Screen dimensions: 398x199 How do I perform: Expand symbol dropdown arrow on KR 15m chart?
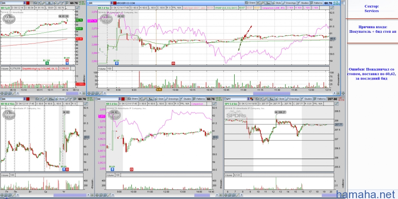pos(24,99)
